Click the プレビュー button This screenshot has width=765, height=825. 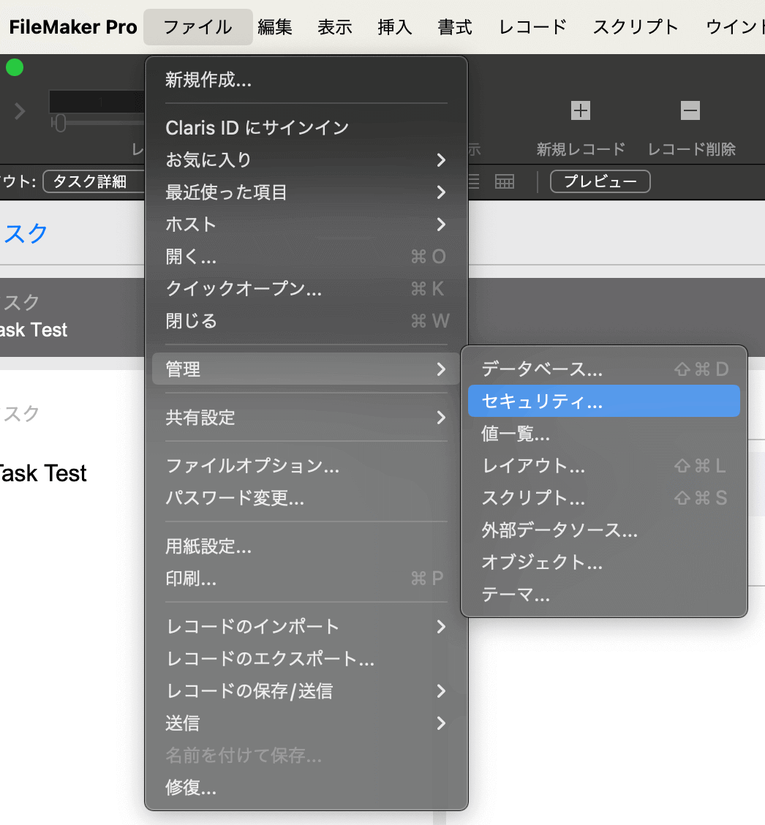(600, 181)
